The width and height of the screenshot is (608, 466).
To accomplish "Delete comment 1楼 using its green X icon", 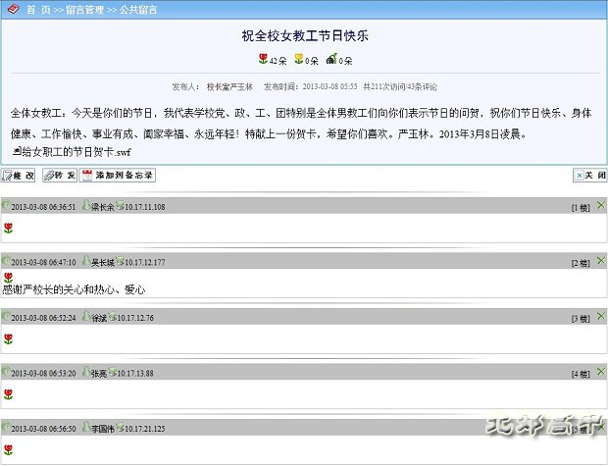I will coord(600,205).
